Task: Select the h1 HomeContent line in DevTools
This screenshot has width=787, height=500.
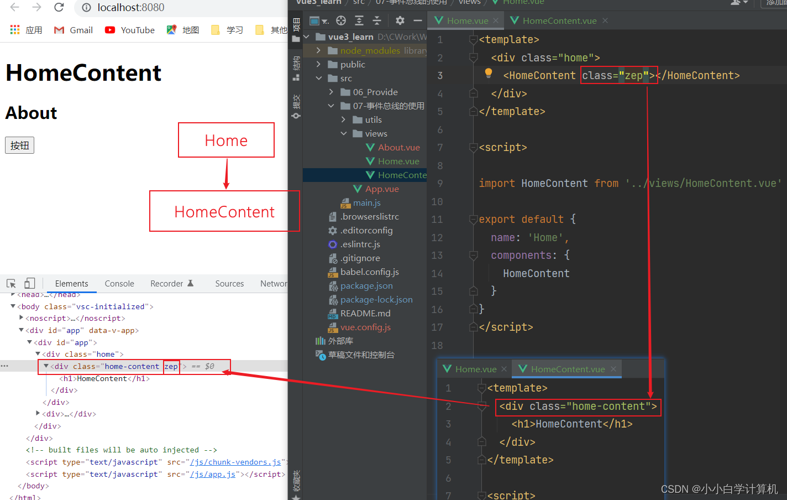Action: pyautogui.click(x=104, y=378)
